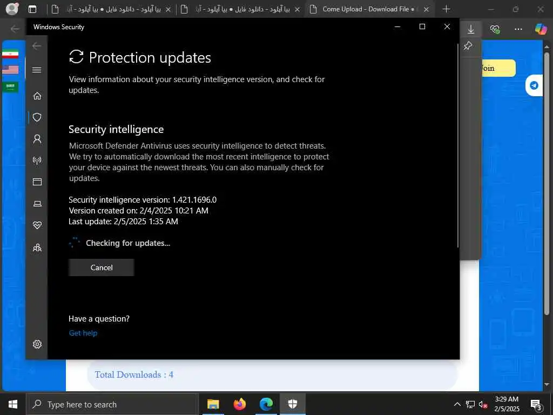Open the Edge profile avatar

(x=12, y=9)
